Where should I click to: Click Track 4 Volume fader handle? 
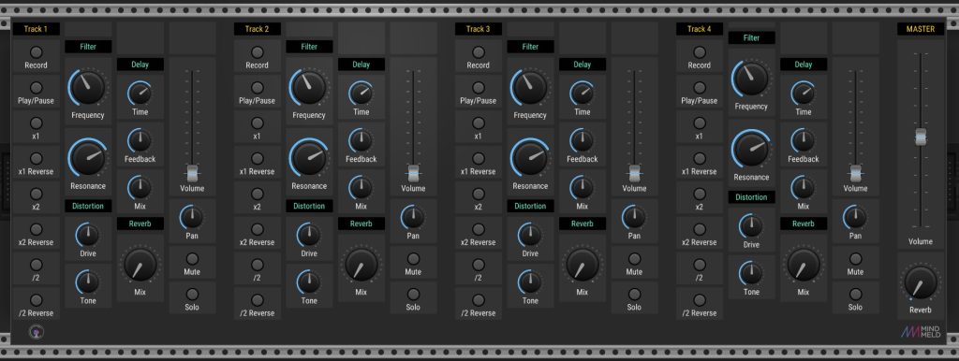[x=856, y=173]
